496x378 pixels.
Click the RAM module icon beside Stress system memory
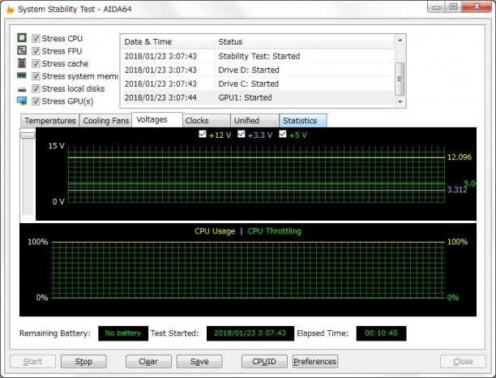click(22, 75)
